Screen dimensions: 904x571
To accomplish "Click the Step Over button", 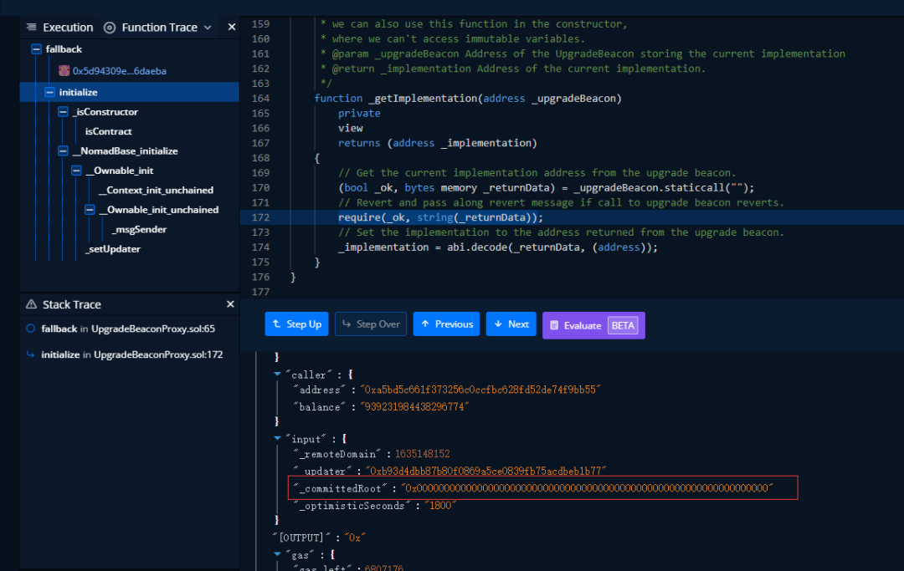I will [x=371, y=324].
